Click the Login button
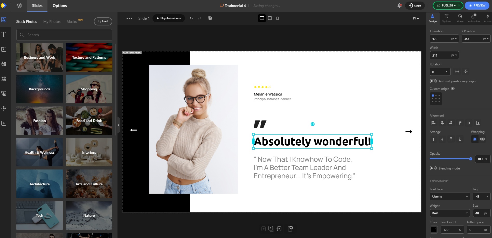 click(x=415, y=5)
